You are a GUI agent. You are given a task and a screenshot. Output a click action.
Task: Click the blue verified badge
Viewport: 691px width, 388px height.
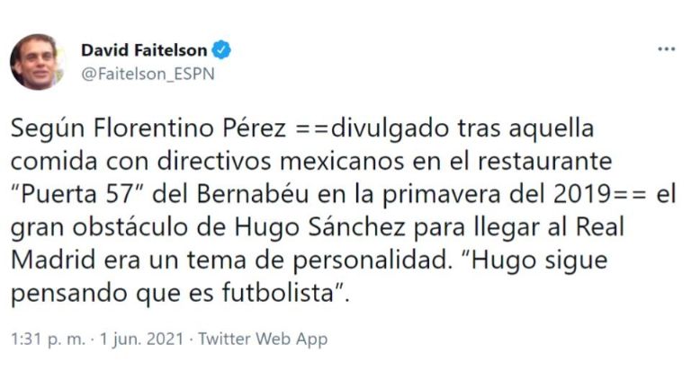(x=221, y=50)
